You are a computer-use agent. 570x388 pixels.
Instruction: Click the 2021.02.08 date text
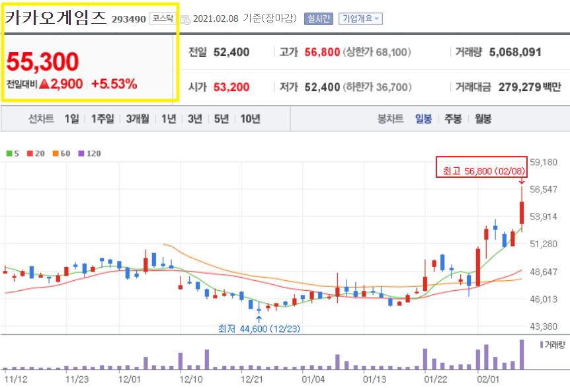click(x=216, y=19)
